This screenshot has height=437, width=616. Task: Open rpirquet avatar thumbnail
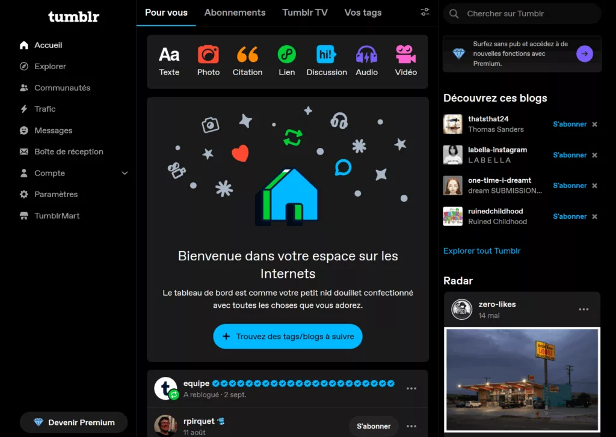click(x=165, y=426)
